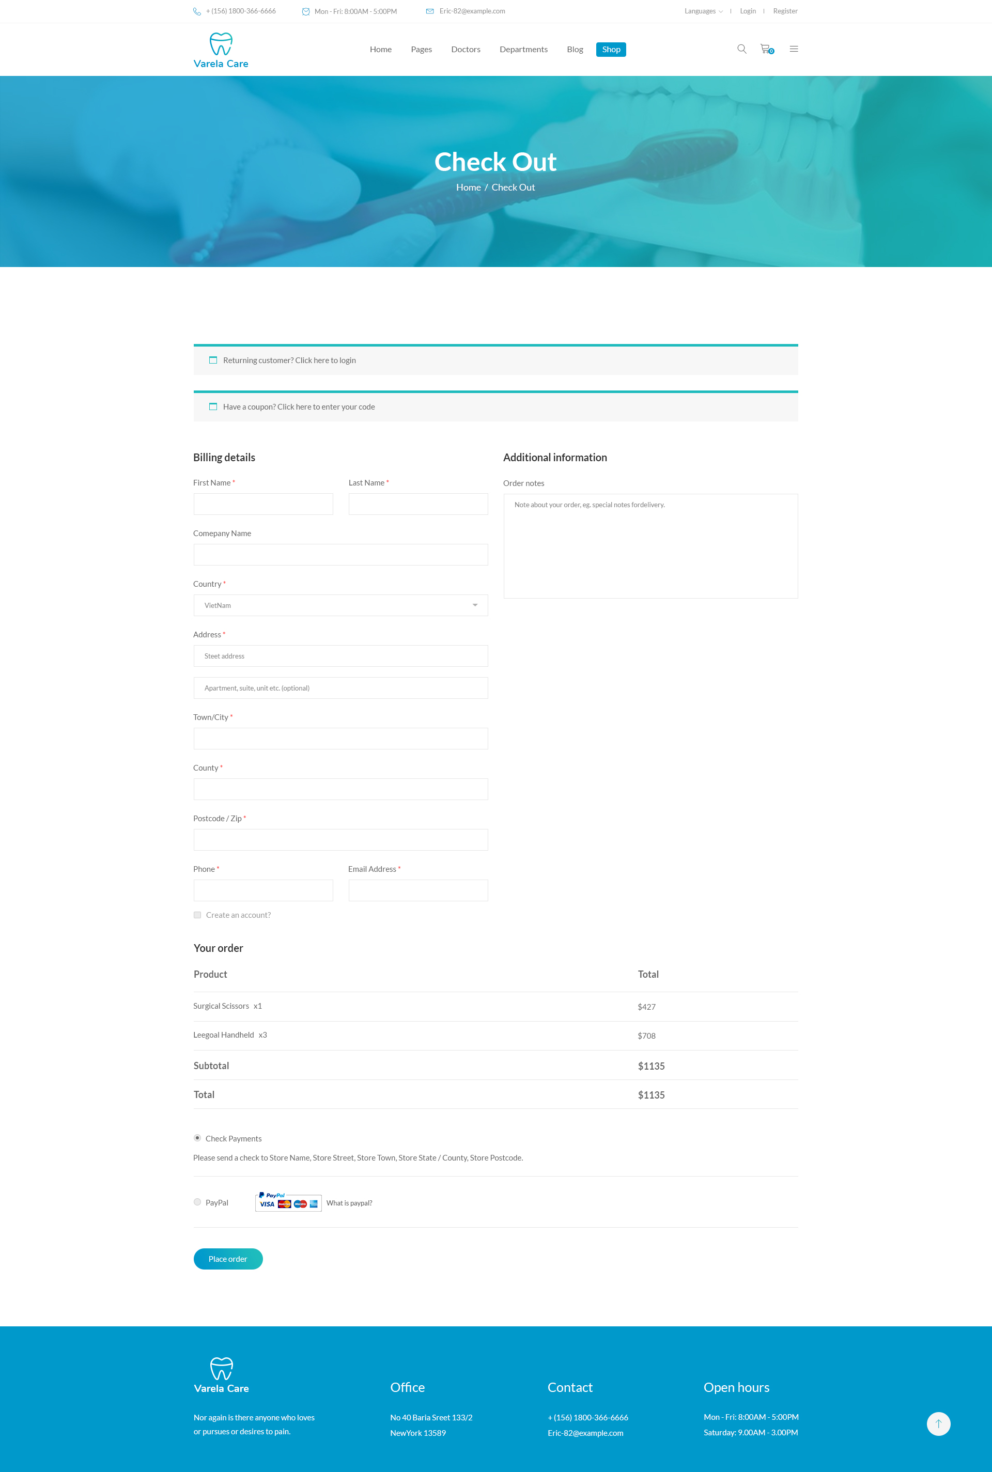
Task: Open the Departments menu item
Action: tap(523, 49)
